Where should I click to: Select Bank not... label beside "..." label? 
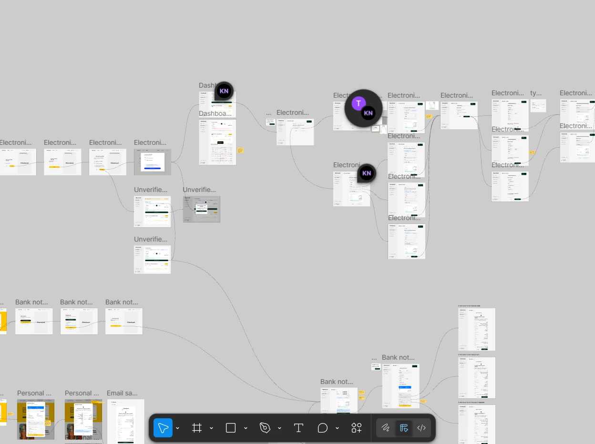[398, 357]
